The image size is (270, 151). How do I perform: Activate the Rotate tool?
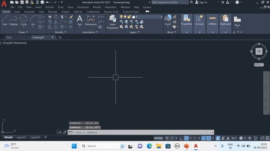pyautogui.click(x=56, y=17)
